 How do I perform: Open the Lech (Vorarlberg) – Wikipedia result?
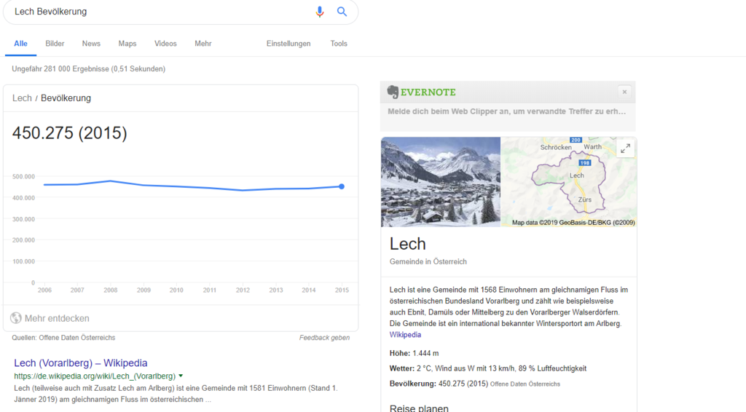point(80,363)
